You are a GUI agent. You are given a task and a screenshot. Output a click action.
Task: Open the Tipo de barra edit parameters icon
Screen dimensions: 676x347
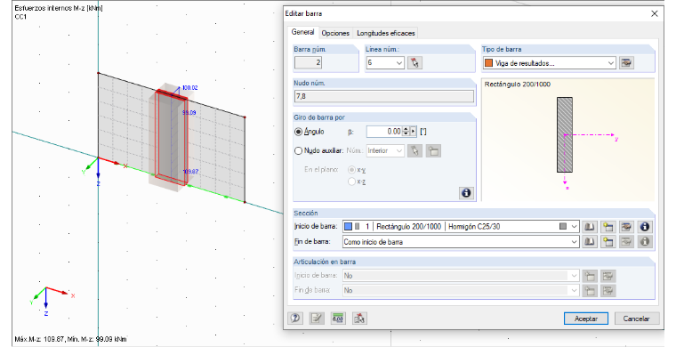click(x=626, y=63)
